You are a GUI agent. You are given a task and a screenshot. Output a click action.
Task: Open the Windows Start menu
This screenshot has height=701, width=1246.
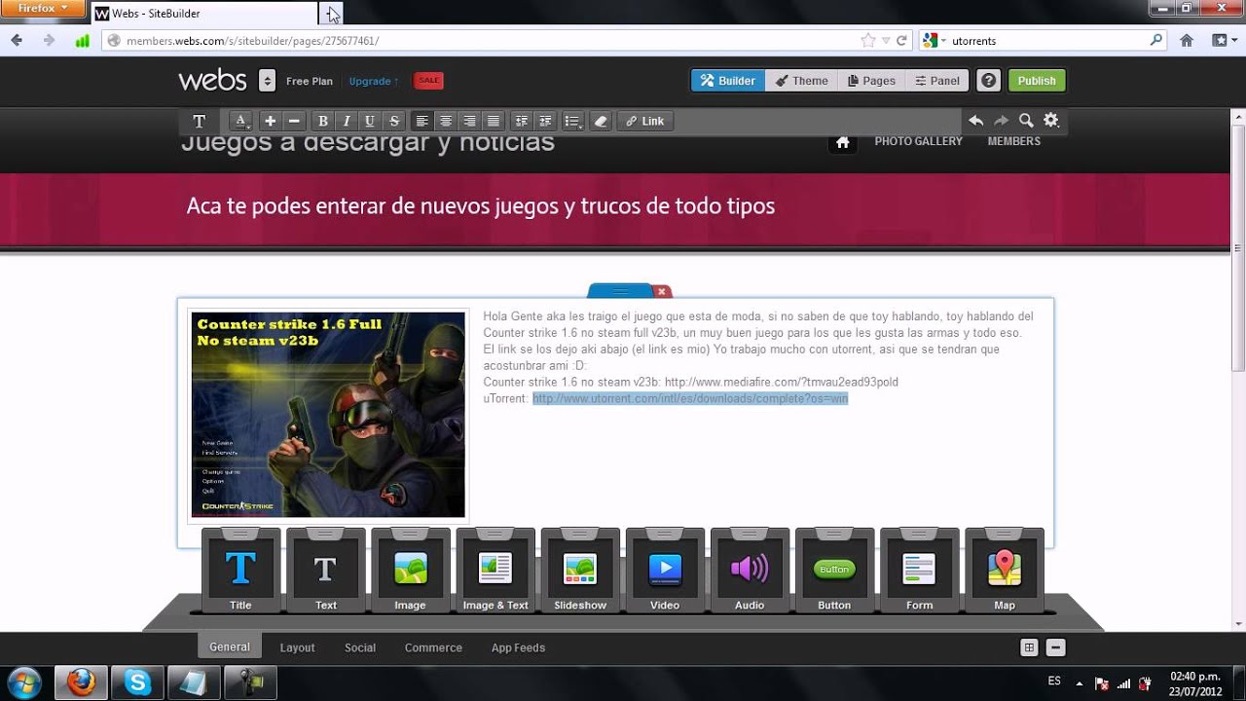click(23, 682)
